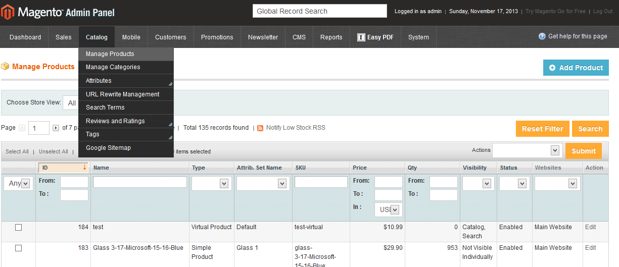Click the Reset Filter button
619x267 pixels.
click(x=543, y=129)
